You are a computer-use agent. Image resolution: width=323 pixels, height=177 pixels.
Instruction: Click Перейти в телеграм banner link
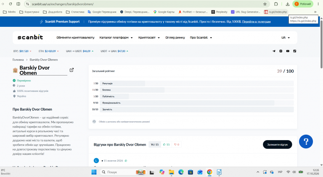(x=256, y=21)
